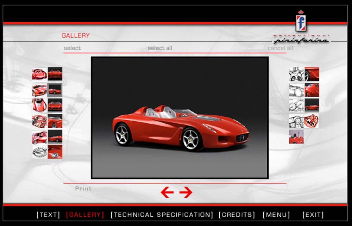The height and width of the screenshot is (226, 352).
Task: Open the red hood badge close-up thumbnail
Action: (x=55, y=152)
